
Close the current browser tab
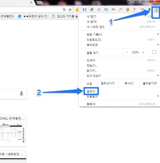(31, 2)
